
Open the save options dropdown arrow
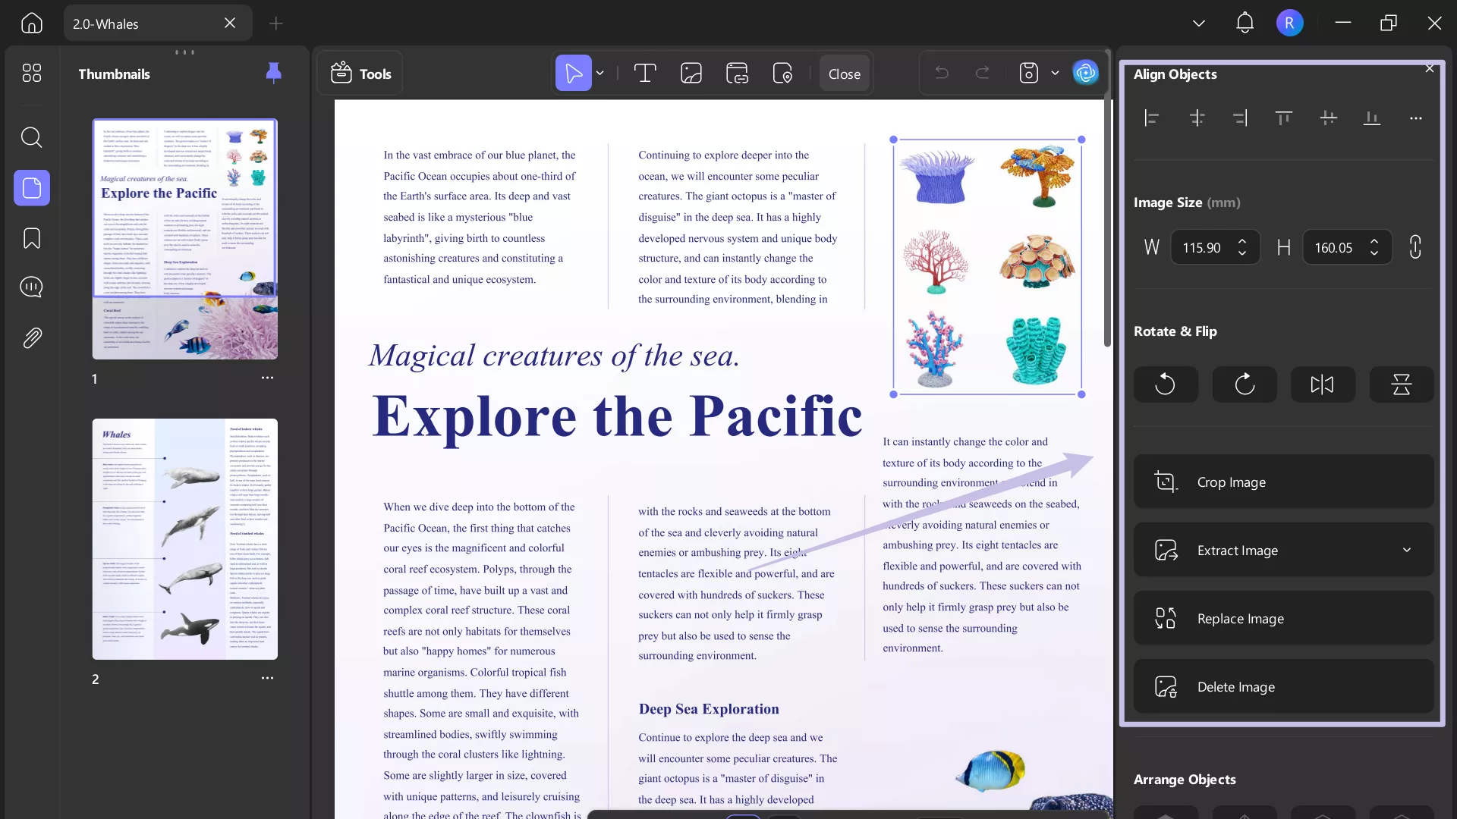pos(1055,74)
